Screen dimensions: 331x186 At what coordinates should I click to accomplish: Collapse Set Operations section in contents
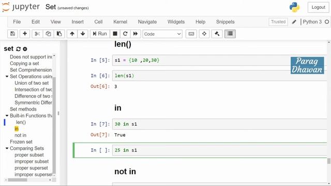point(7,76)
